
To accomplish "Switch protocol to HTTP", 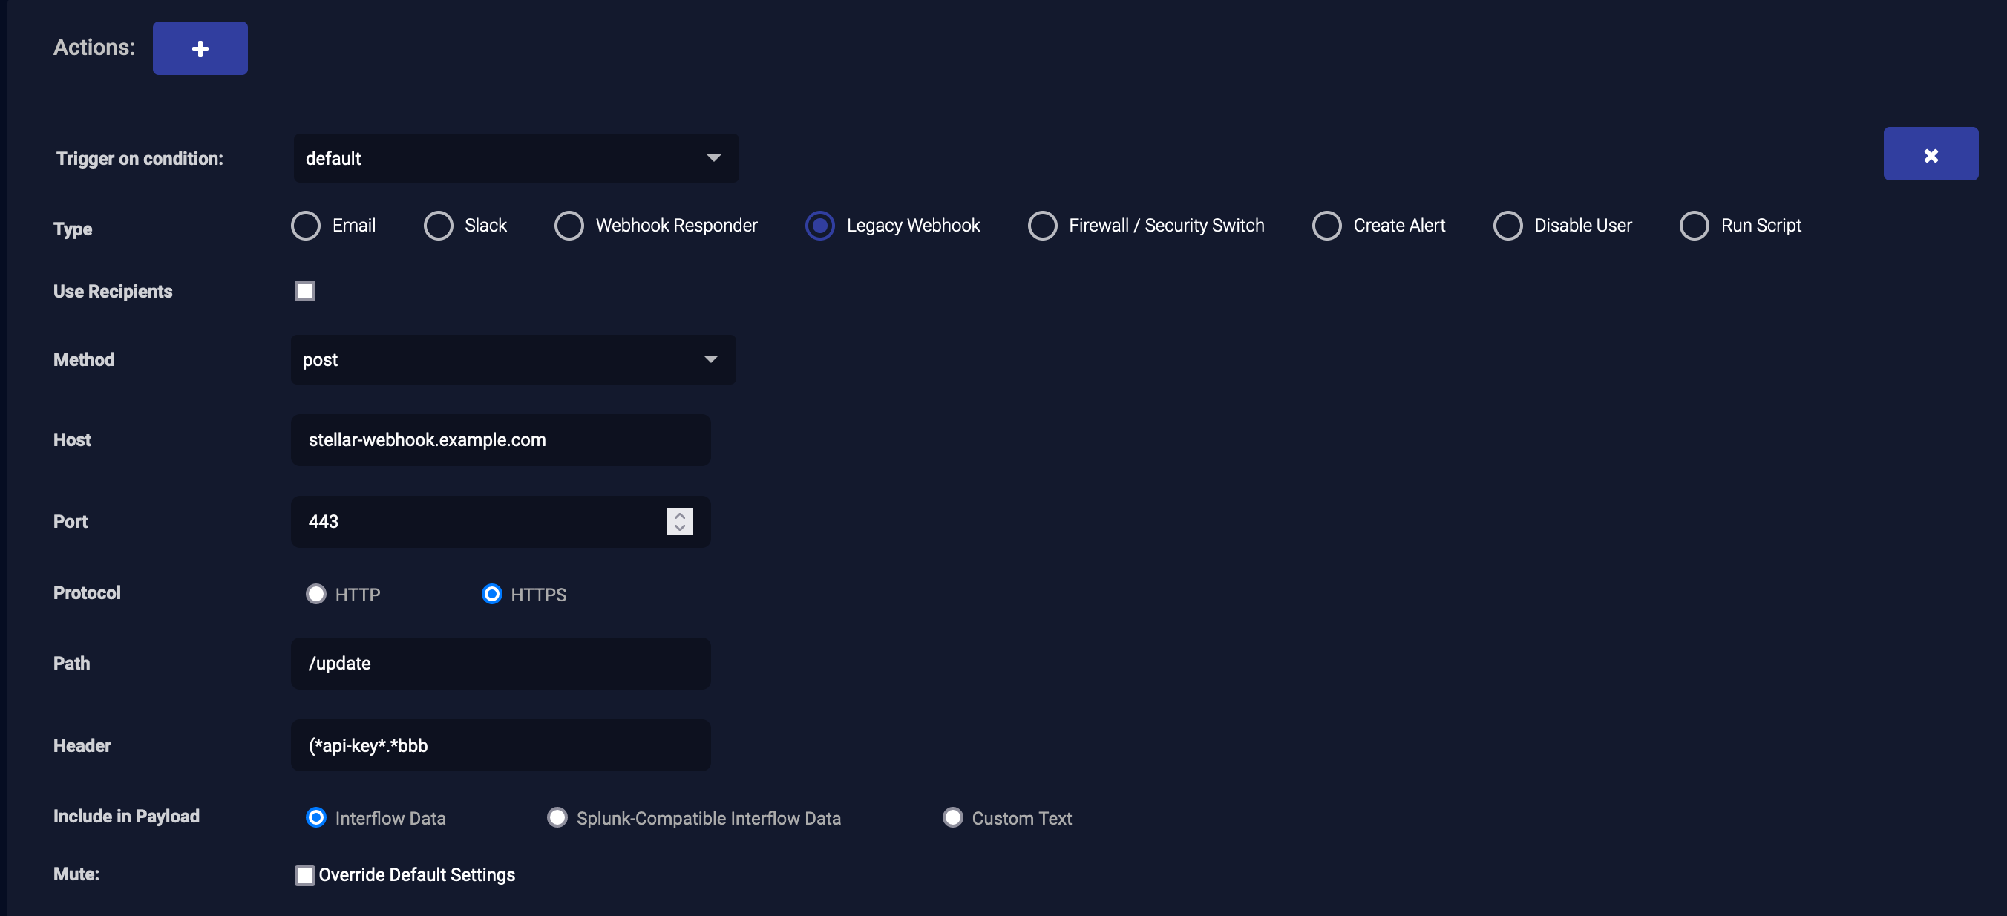I will (315, 595).
